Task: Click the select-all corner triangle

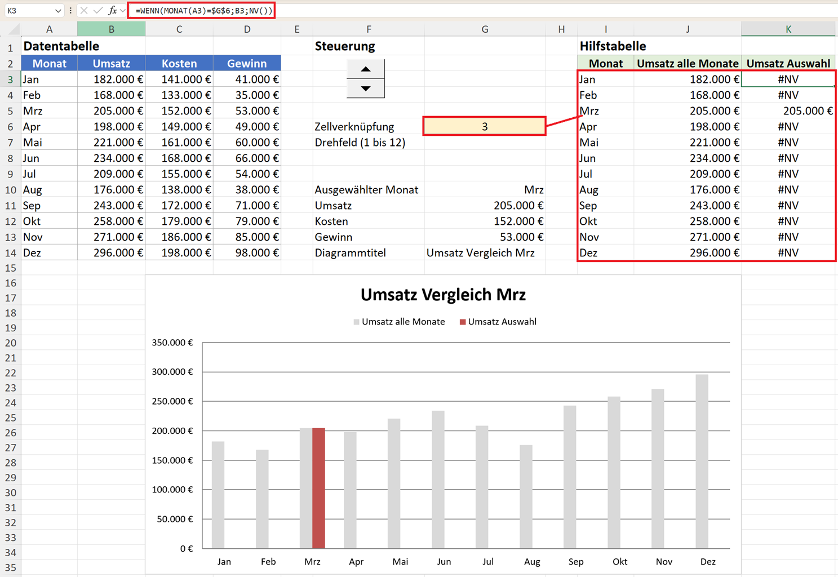Action: tap(15, 29)
